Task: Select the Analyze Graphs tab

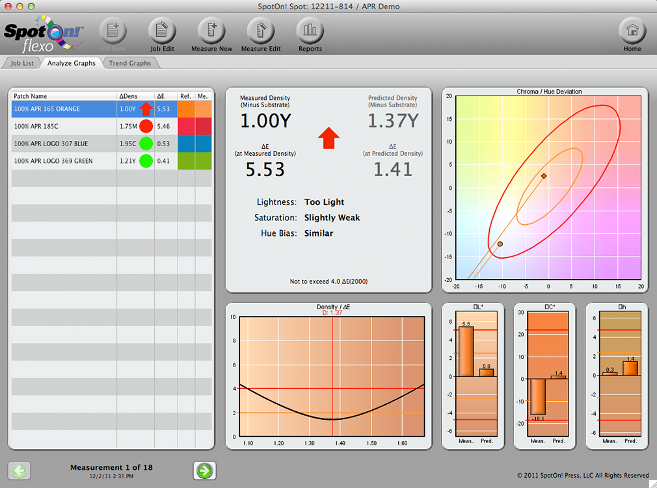Action: (72, 63)
